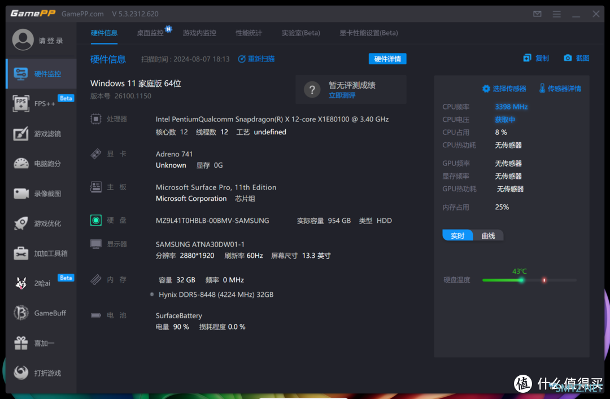
Task: Open 喜加一 gift section
Action: pyautogui.click(x=41, y=343)
